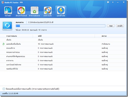Click the กำลังสแกน status cell
128x97 pixels.
click(106, 44)
